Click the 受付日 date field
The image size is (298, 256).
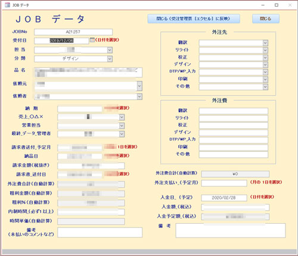coord(61,40)
